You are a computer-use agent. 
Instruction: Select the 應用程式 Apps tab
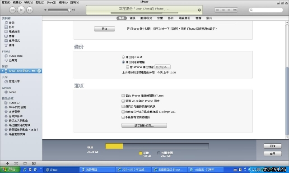point(146,18)
